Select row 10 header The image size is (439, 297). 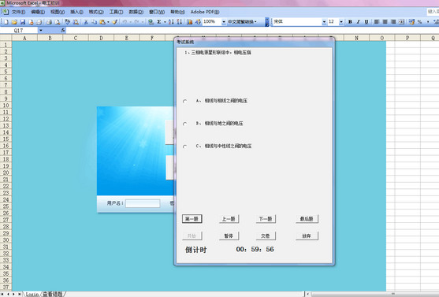(6, 106)
